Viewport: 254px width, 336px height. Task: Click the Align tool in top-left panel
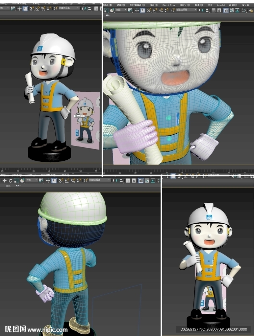click(x=90, y=8)
